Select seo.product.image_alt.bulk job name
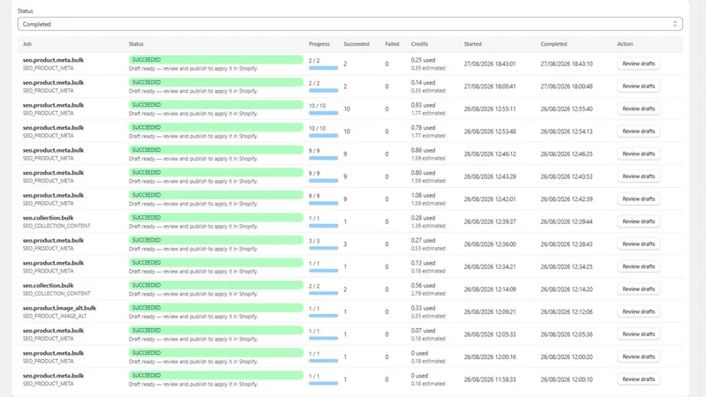This screenshot has height=397, width=706. coord(59,308)
